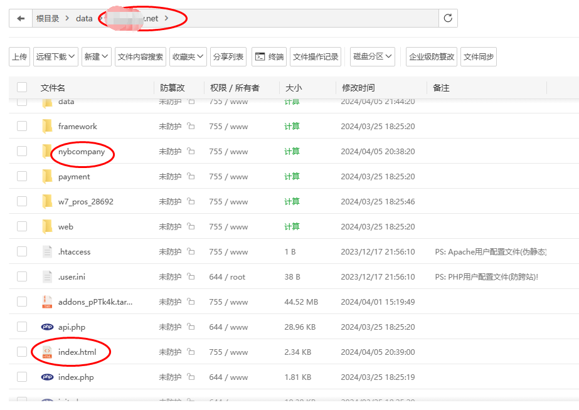Refresh the file list
579x410 pixels.
[448, 18]
